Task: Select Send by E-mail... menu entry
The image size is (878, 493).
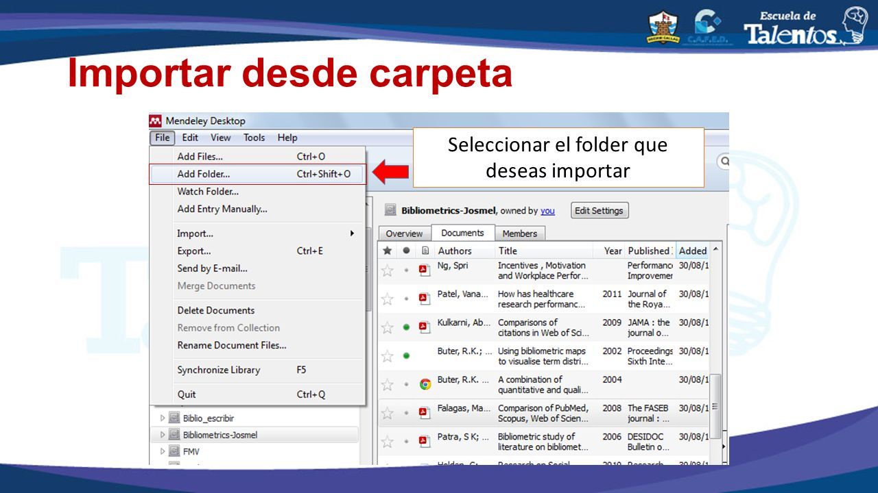Action: [x=258, y=268]
